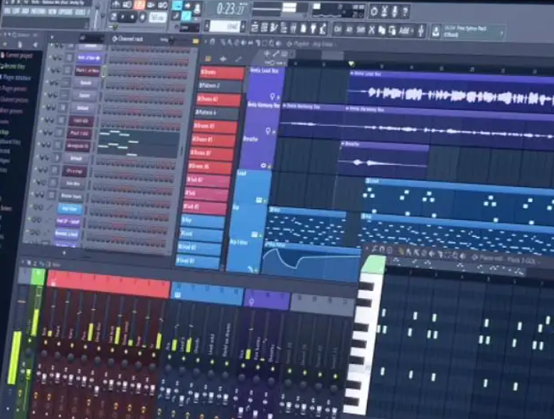
Task: Expand Plugin presets in browser
Action: (14, 89)
